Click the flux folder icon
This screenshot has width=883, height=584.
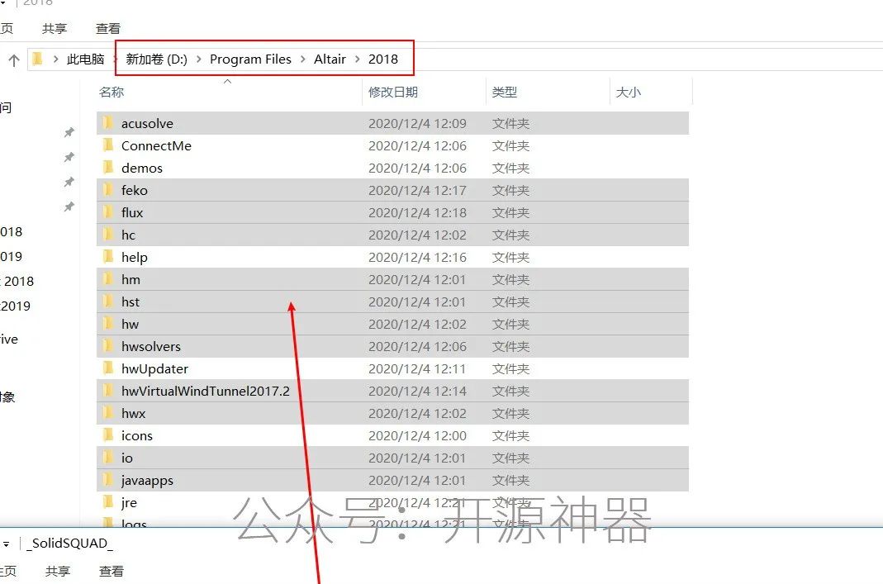[x=107, y=212]
